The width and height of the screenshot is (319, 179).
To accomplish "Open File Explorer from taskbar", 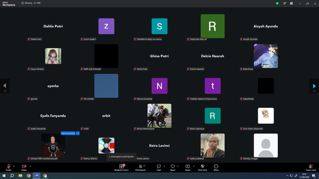I will [20, 176].
